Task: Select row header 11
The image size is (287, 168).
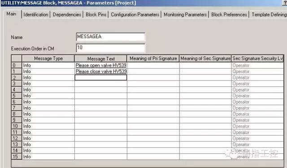Action: point(17,132)
